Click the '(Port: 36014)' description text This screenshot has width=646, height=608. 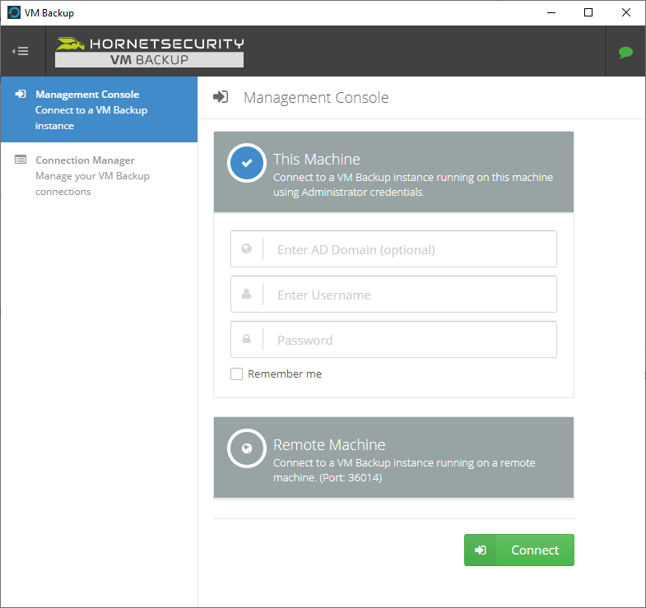351,478
